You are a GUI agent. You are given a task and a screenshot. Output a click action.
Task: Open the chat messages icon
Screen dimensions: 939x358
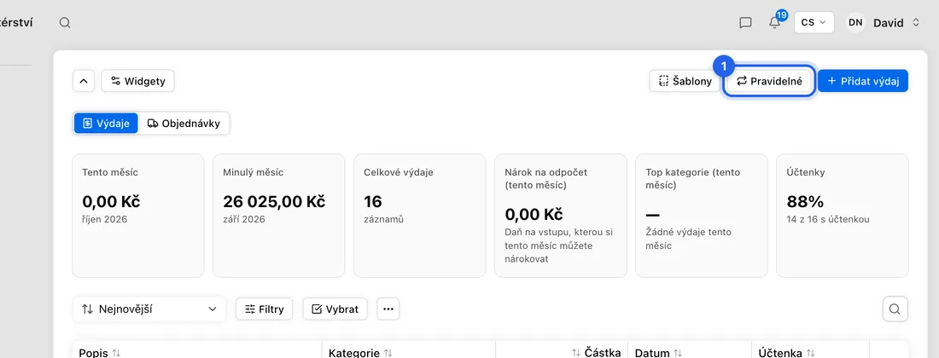point(745,23)
